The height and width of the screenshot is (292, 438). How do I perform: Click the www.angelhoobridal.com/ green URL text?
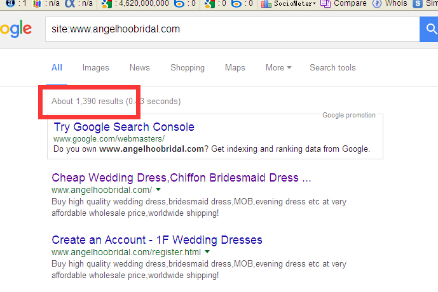coord(102,190)
